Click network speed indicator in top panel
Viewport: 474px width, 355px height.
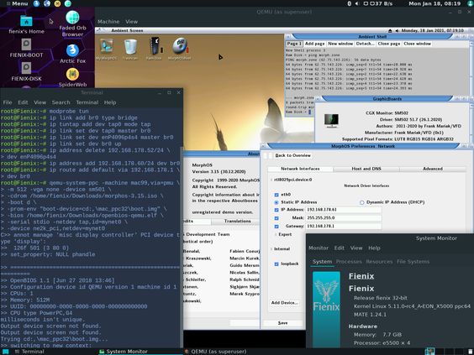(378, 3)
